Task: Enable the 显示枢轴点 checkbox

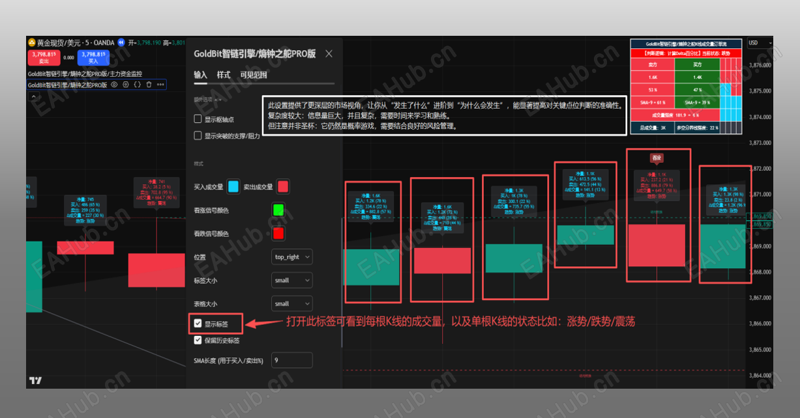Action: pos(198,119)
